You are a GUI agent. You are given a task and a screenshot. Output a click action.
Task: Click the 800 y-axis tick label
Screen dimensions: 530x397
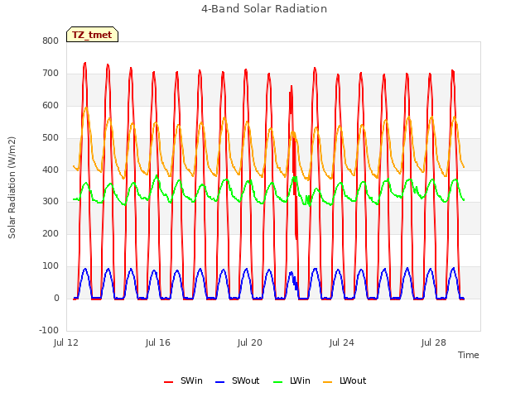51,41
